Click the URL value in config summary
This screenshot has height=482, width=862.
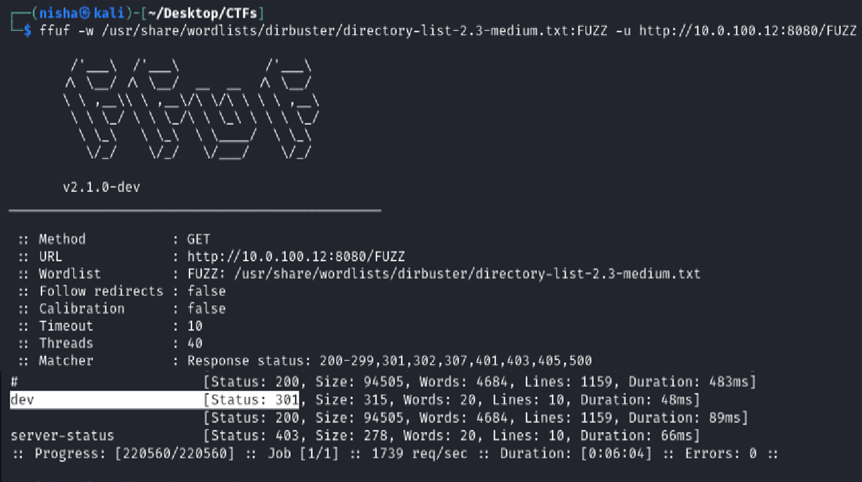coord(296,256)
